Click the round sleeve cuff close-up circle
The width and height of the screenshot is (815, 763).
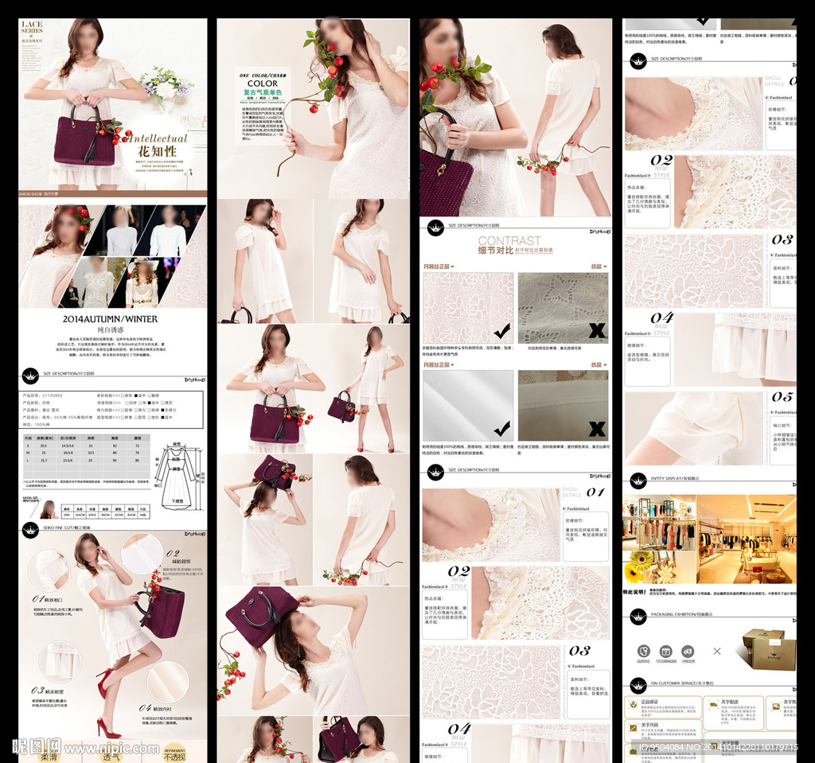[x=49, y=570]
